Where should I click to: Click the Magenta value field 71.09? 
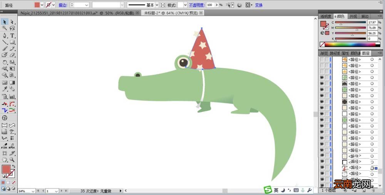[x=372, y=28]
